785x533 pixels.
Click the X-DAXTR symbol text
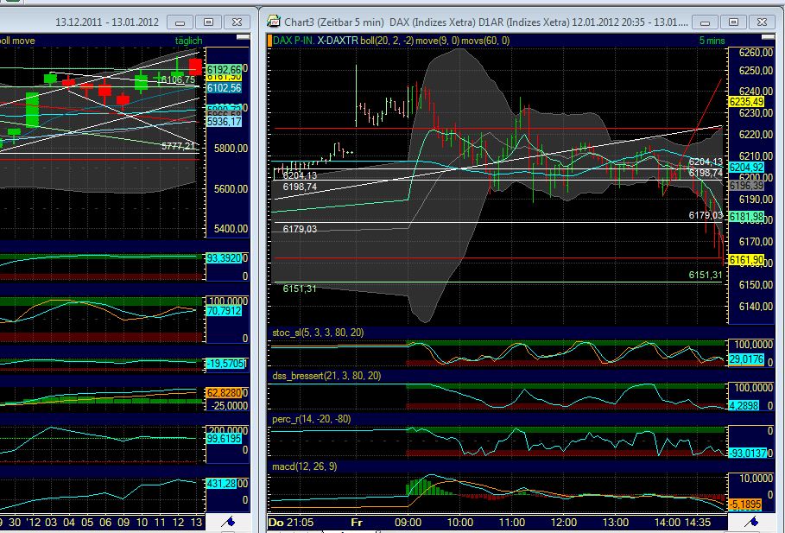339,38
